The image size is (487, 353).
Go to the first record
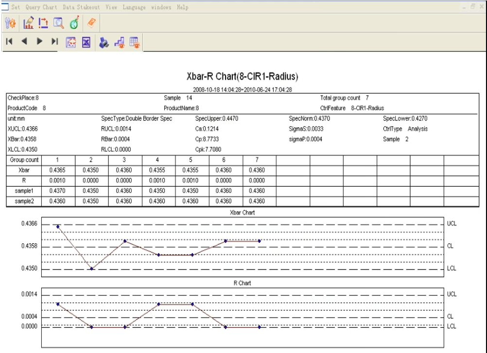tap(9, 42)
